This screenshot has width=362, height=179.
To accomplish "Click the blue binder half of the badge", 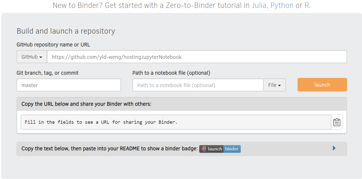I will click(232, 149).
